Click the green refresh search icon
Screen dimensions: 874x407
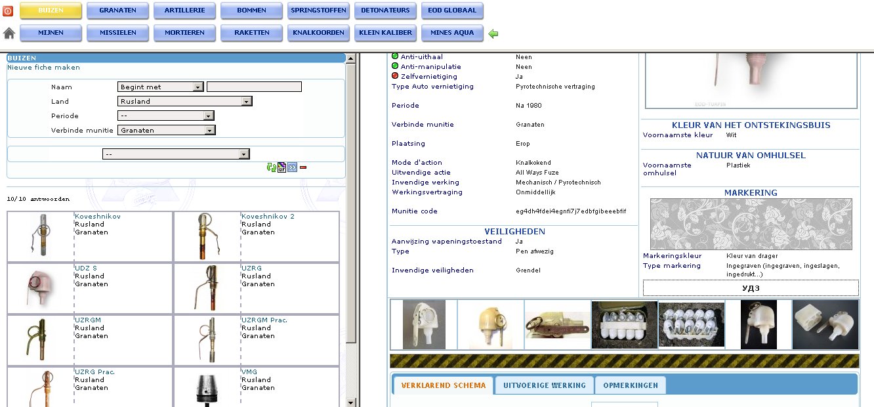tap(271, 167)
